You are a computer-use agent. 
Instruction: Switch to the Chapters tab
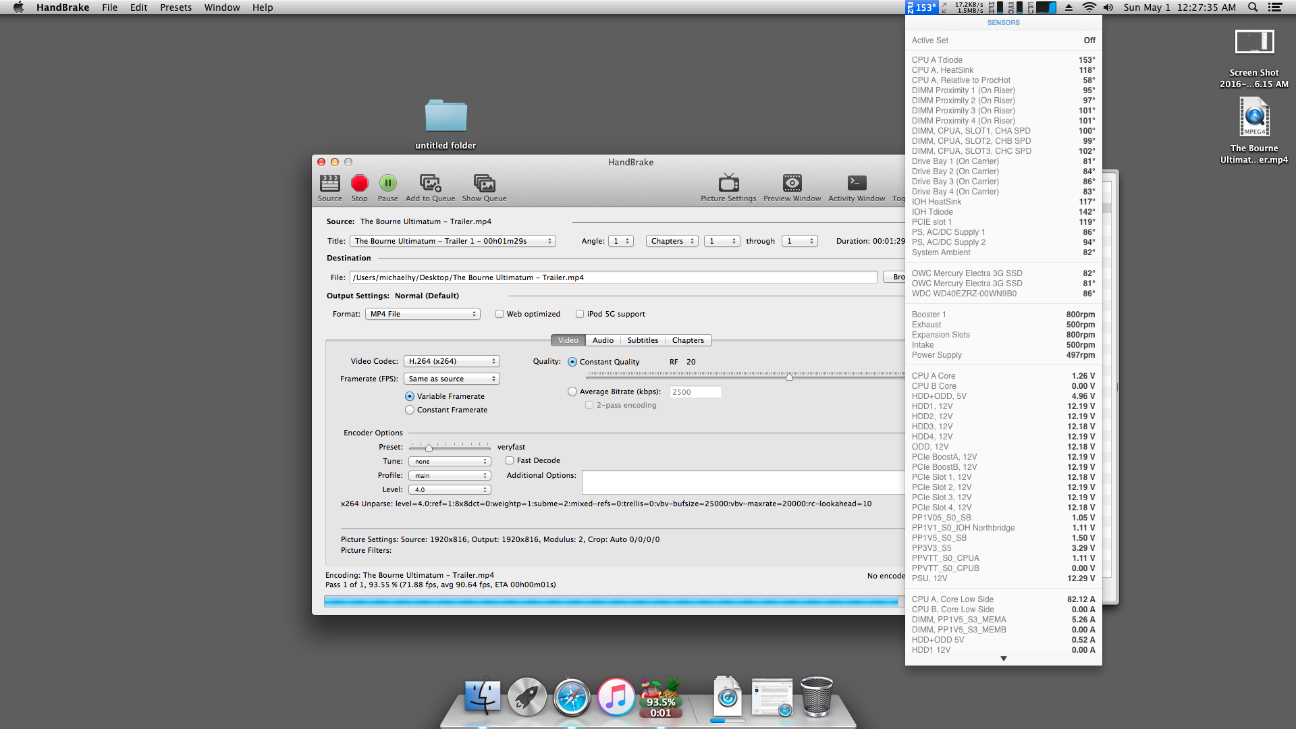688,340
